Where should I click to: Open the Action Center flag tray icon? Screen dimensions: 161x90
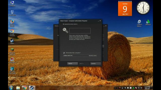tap(136, 88)
